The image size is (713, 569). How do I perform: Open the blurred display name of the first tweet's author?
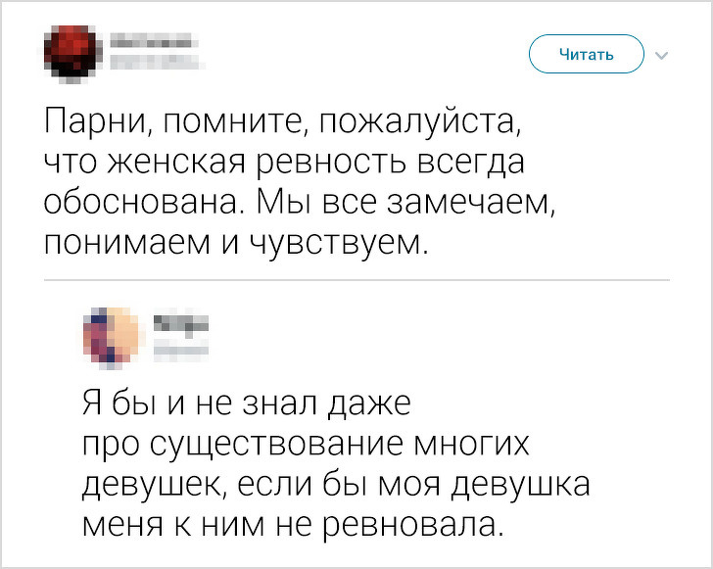point(149,43)
